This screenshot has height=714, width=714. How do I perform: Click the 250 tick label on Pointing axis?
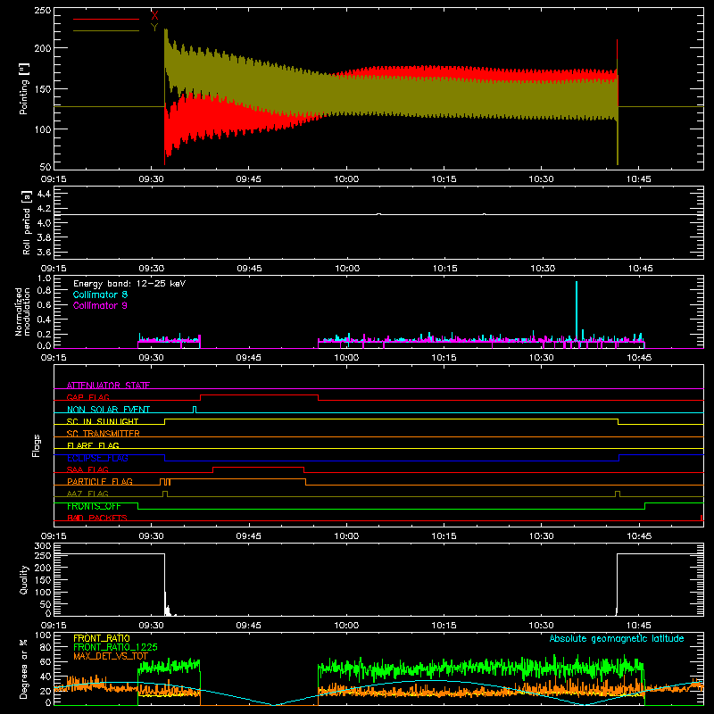pyautogui.click(x=43, y=11)
